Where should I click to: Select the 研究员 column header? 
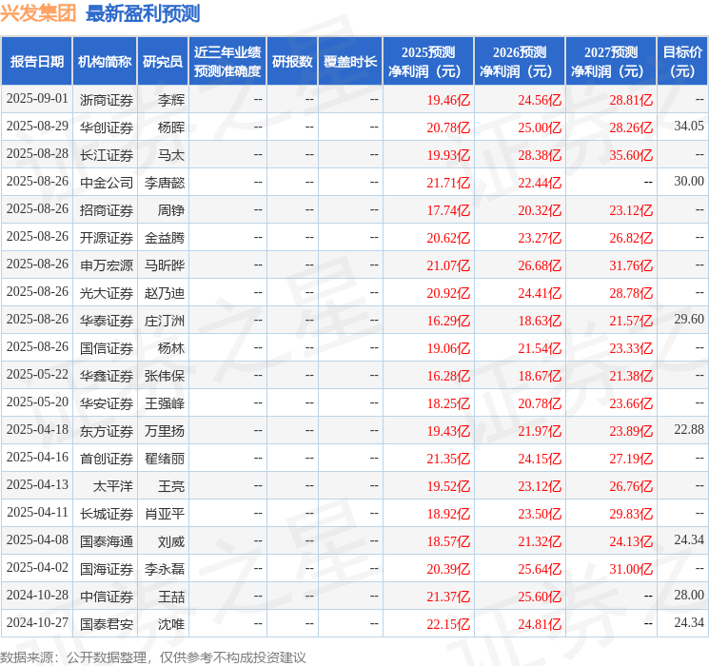click(x=163, y=61)
